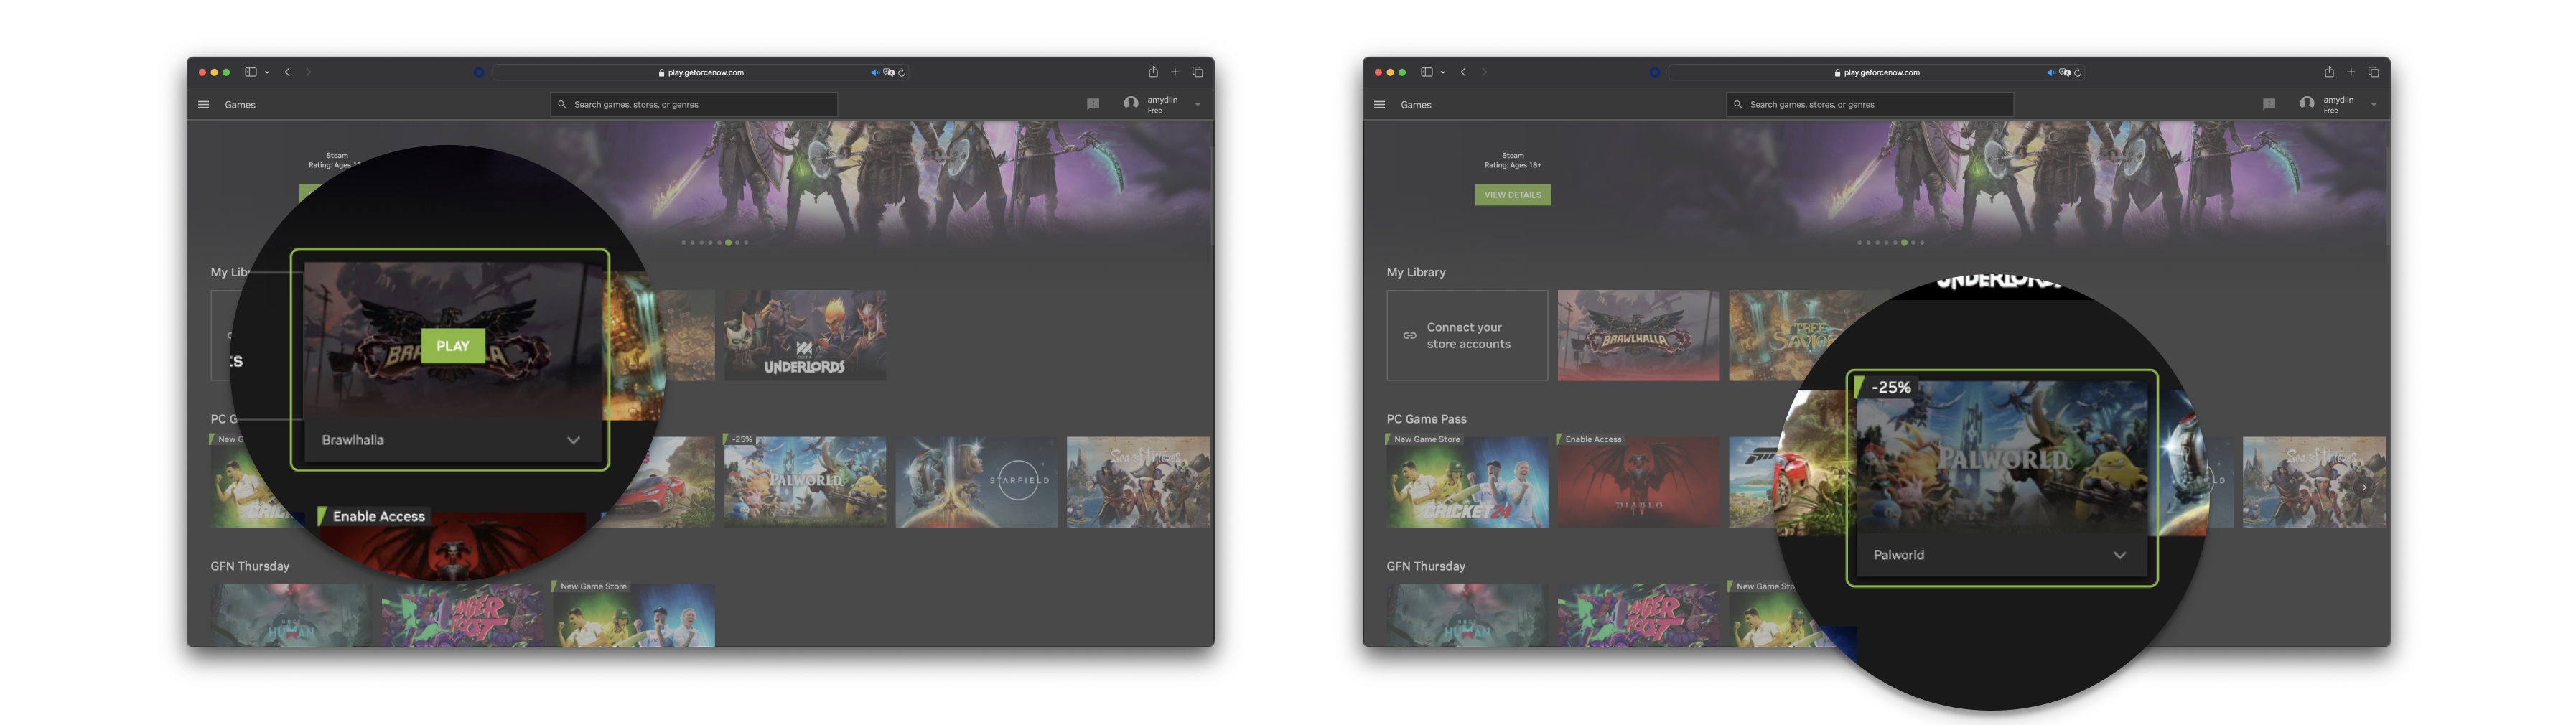Reload the page in the right window

click(x=2078, y=72)
